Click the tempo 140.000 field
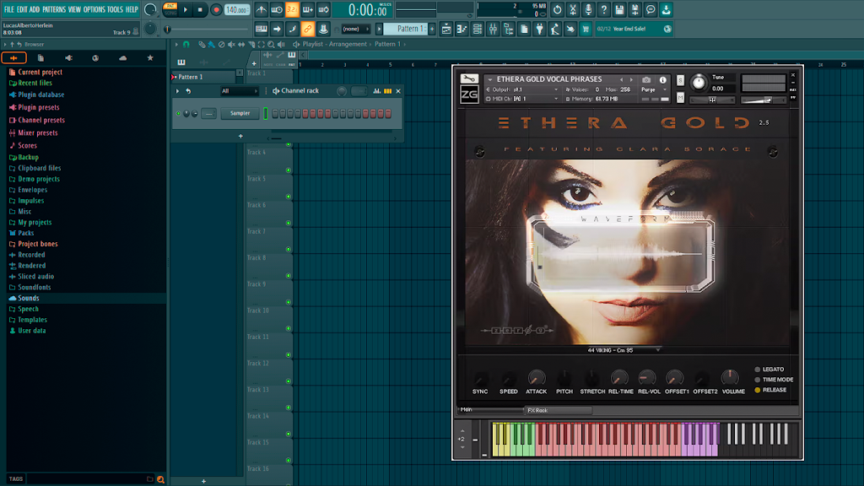The image size is (864, 486). pyautogui.click(x=236, y=10)
